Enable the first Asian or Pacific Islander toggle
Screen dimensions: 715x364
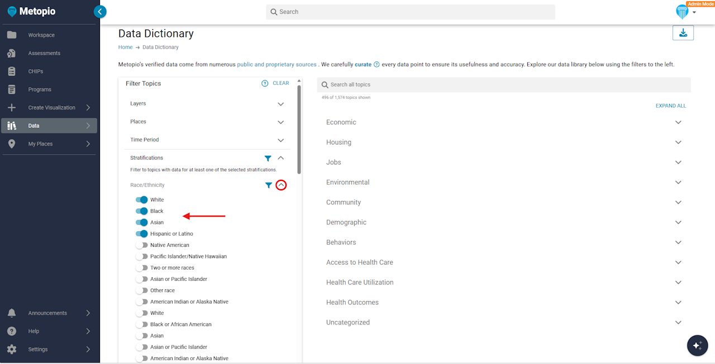142,279
